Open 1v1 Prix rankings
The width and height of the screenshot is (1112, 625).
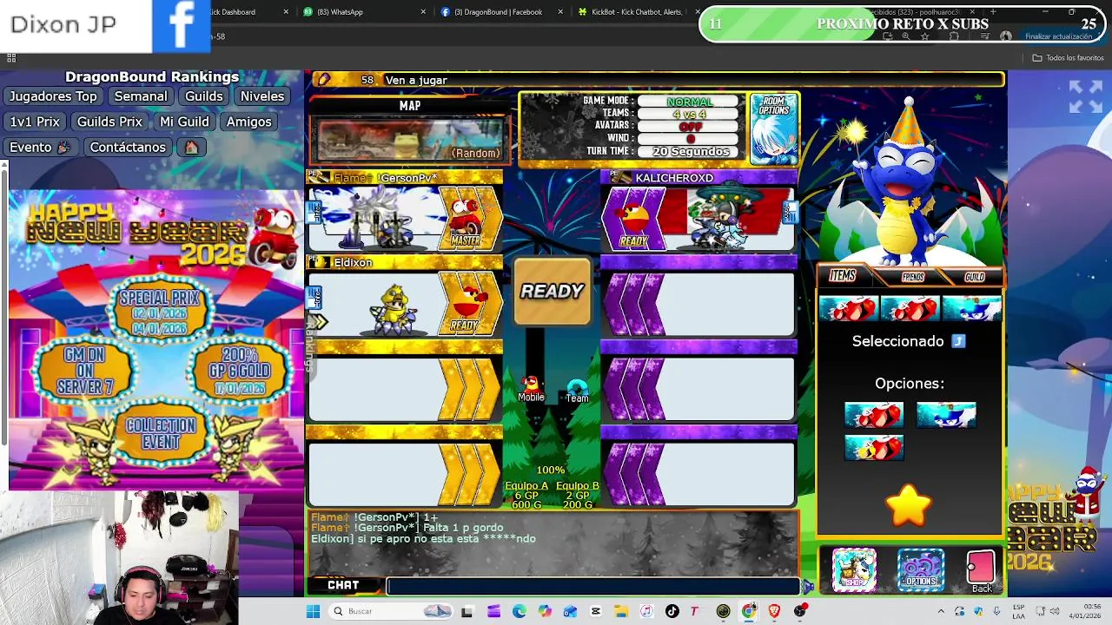coord(35,122)
